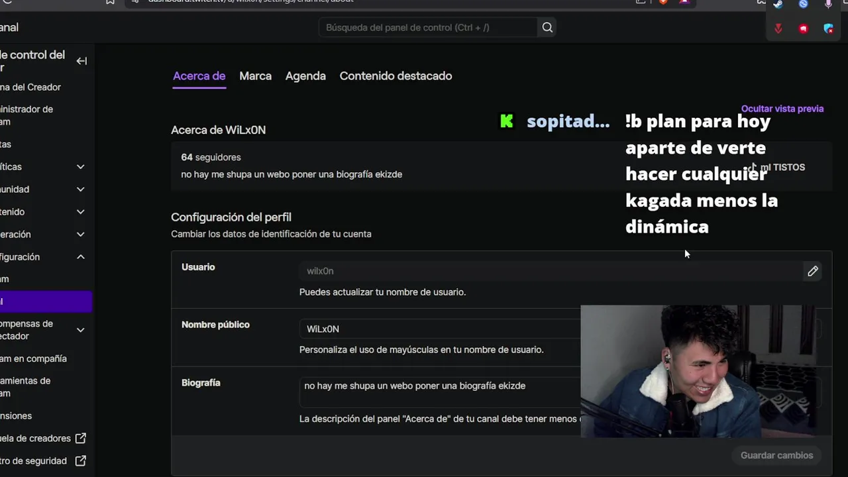Click the red Riot fist tray icon
Screen dimensions: 848x477
tap(804, 28)
